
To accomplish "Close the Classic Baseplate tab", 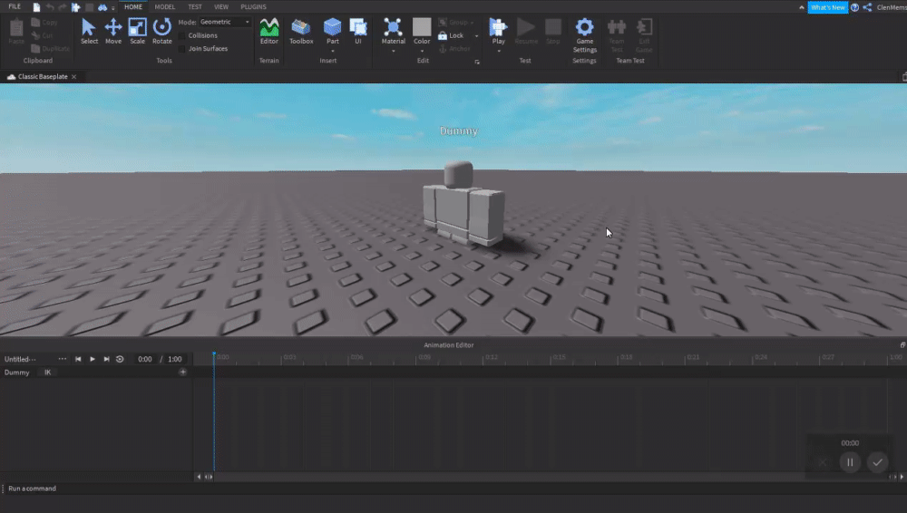I will click(74, 77).
